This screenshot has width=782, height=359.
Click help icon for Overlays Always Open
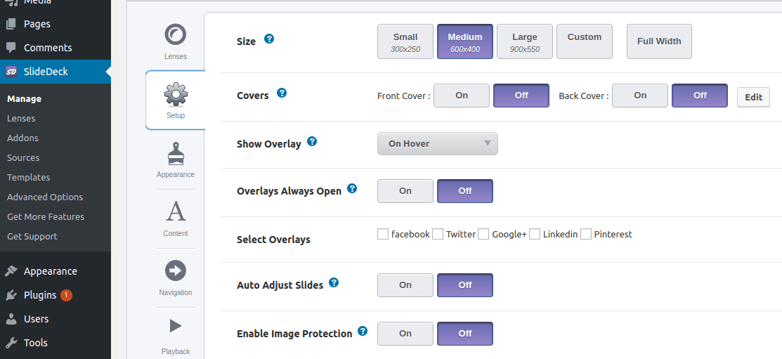352,188
